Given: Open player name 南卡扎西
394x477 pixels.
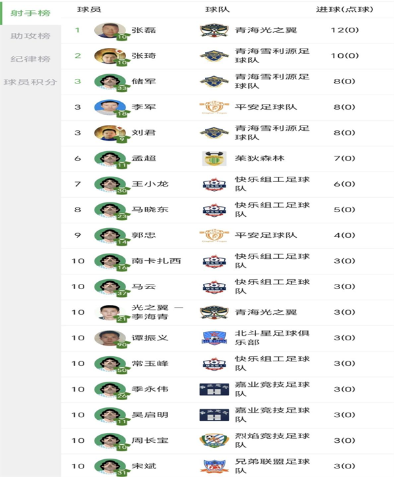Looking at the screenshot, I should (150, 261).
